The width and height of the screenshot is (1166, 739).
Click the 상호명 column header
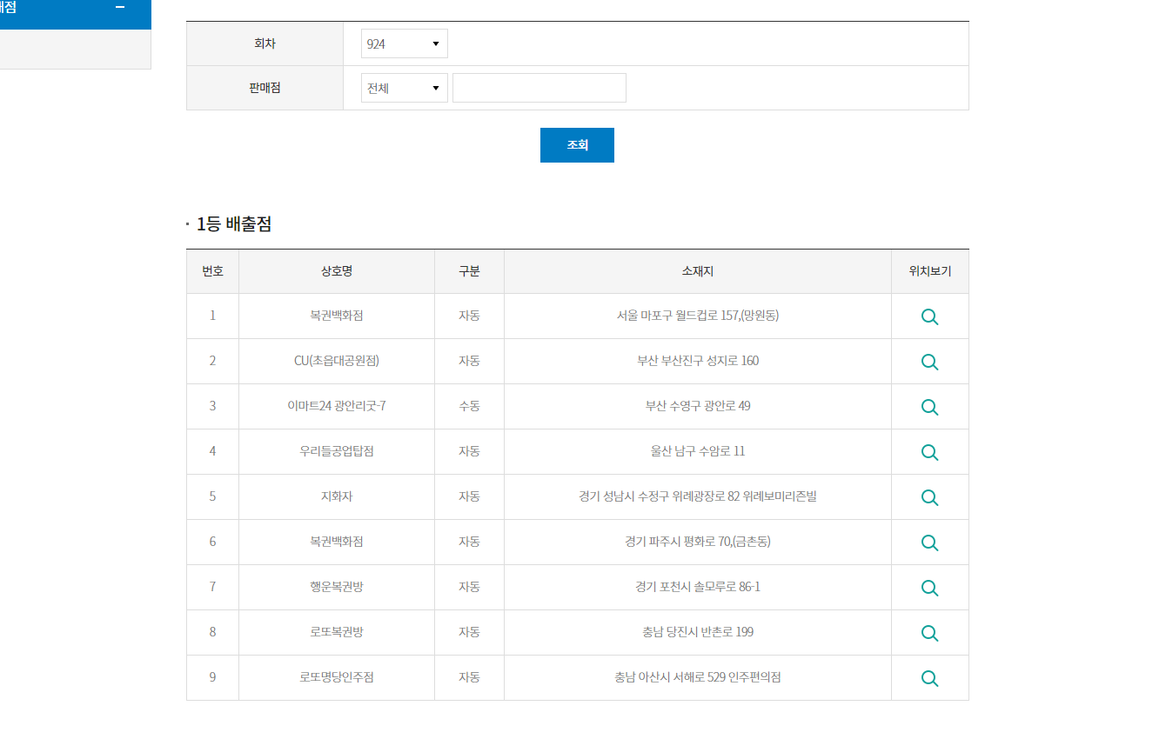[x=337, y=271]
